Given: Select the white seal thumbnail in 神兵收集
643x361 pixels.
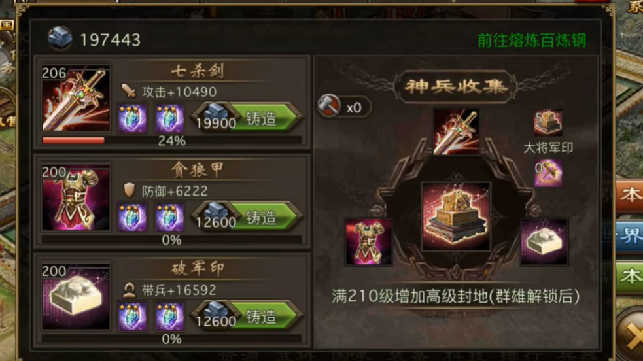Looking at the screenshot, I should (544, 242).
